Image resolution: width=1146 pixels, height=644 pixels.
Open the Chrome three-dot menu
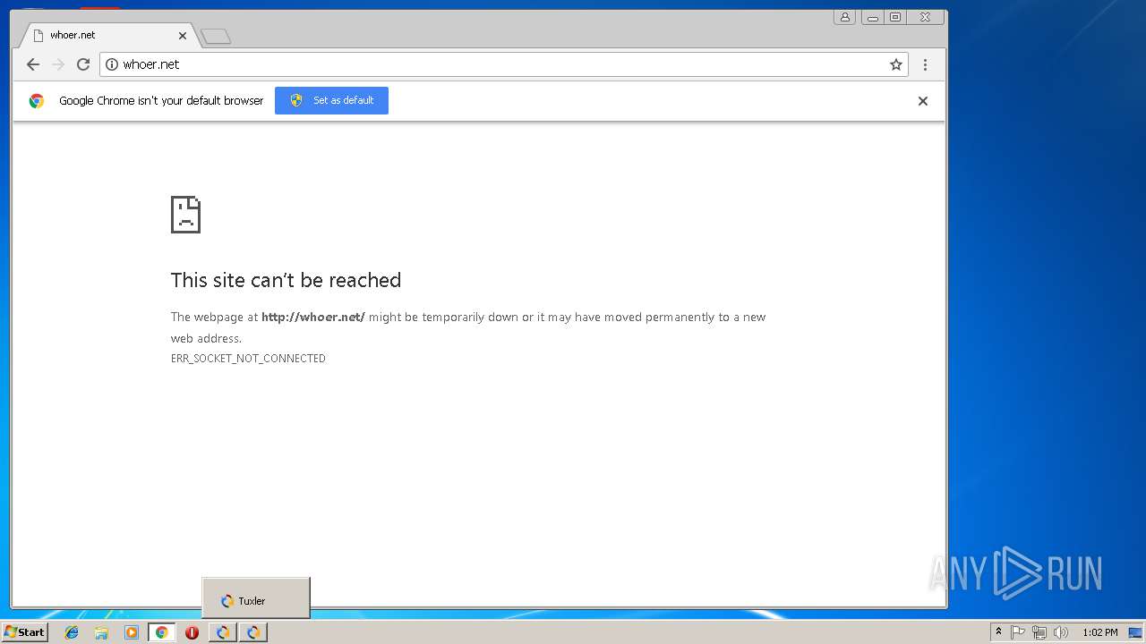click(x=925, y=64)
